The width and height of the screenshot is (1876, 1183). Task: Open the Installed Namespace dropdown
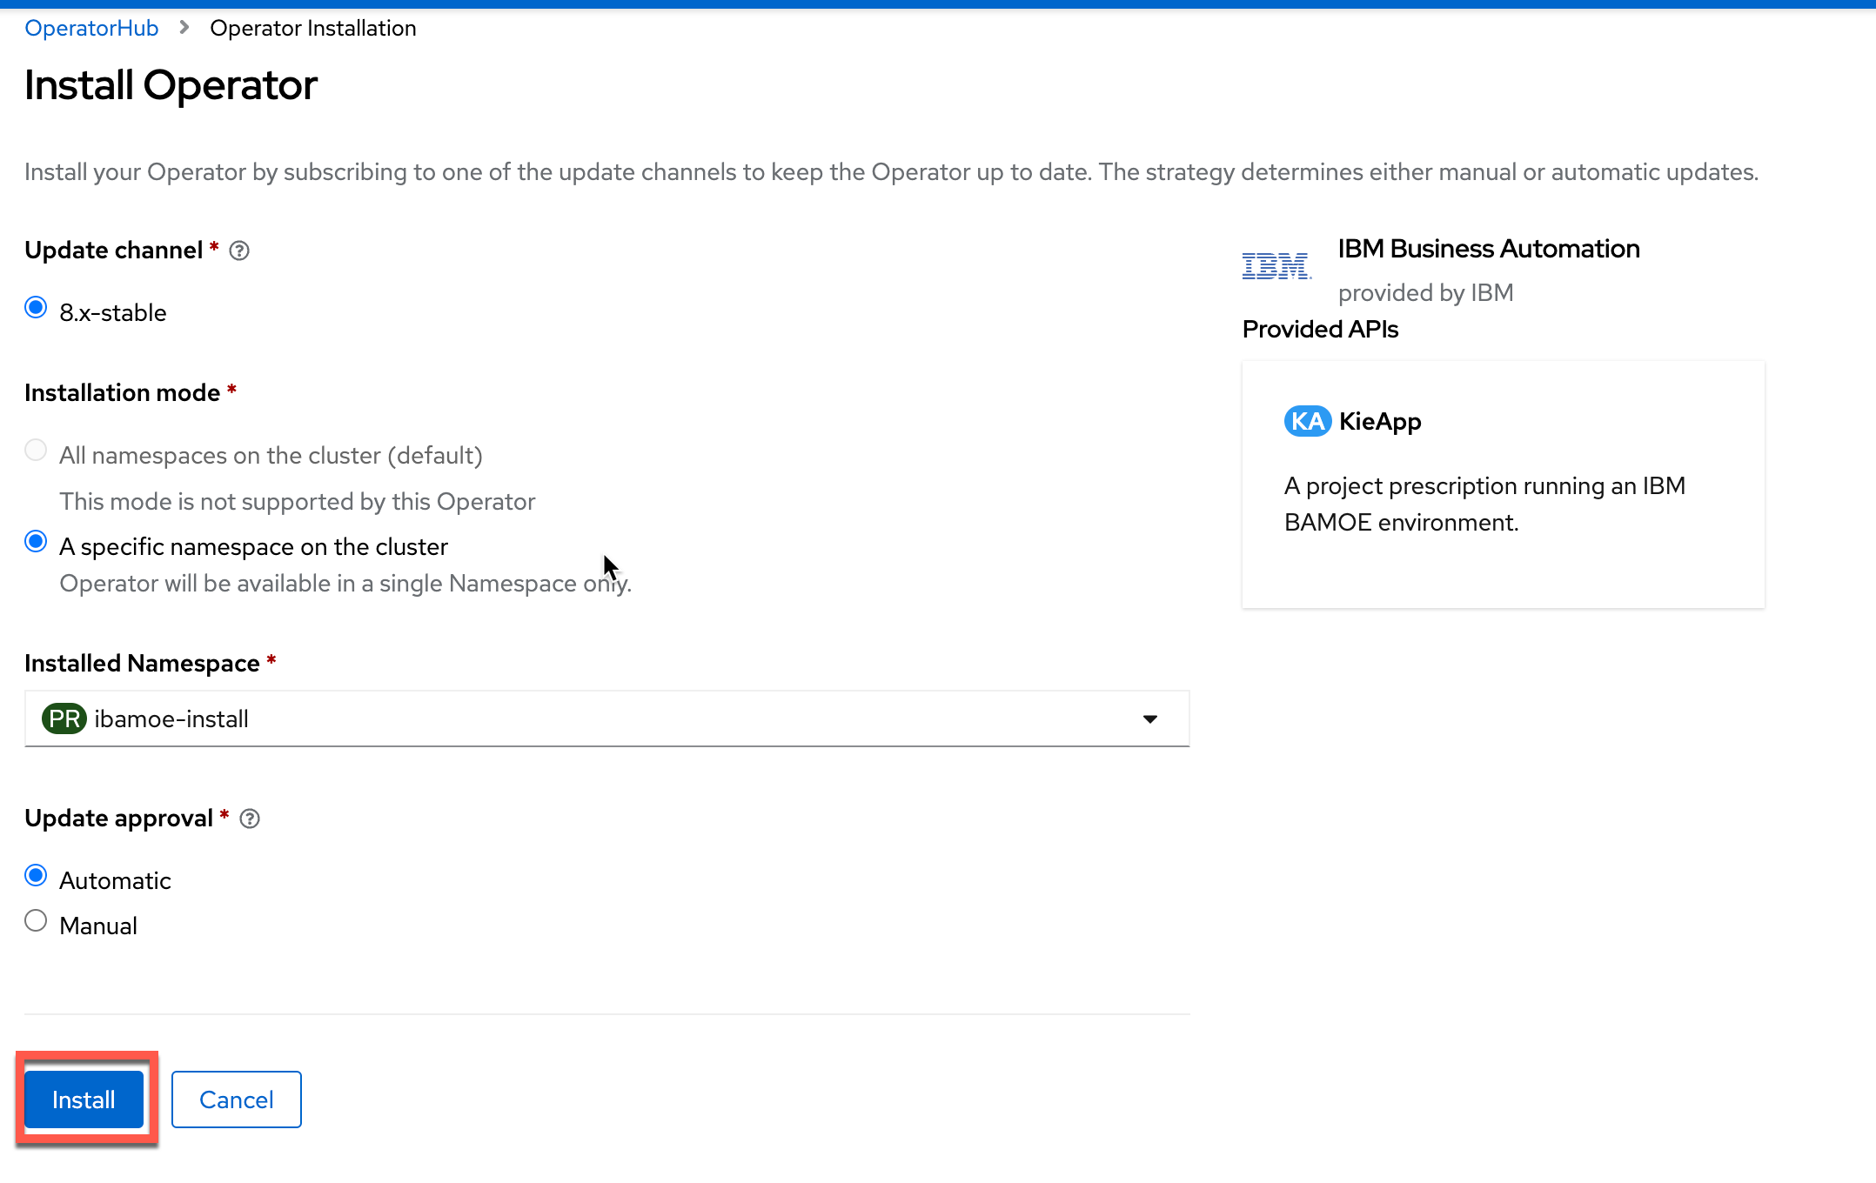pos(606,718)
